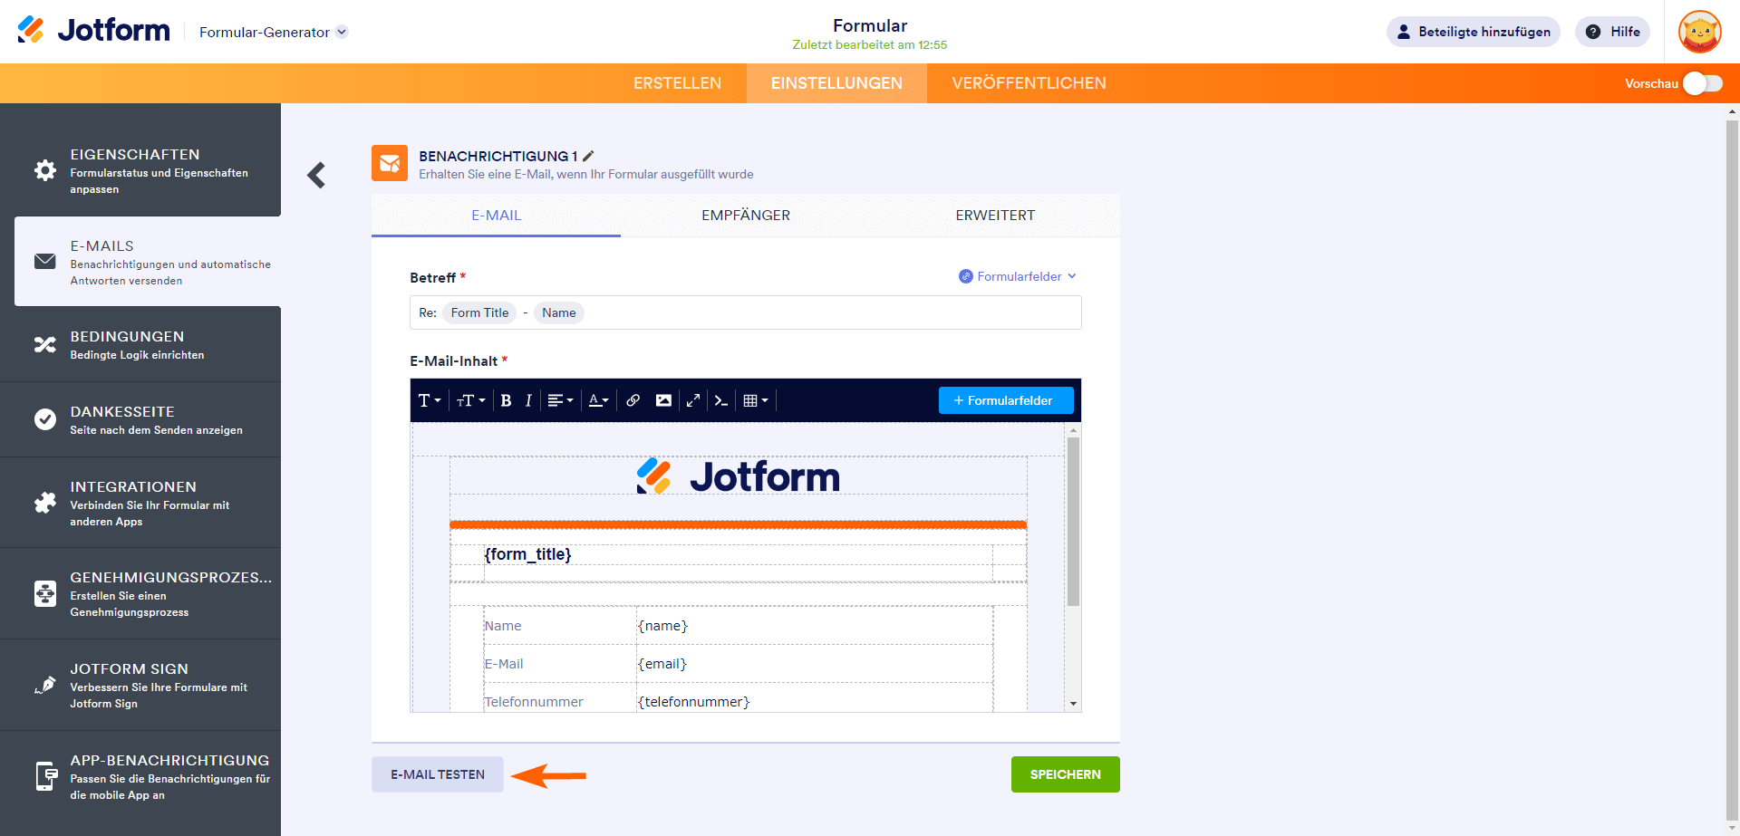Click the E-Mail Testen button
Screen dimensions: 1740x836
point(437,774)
